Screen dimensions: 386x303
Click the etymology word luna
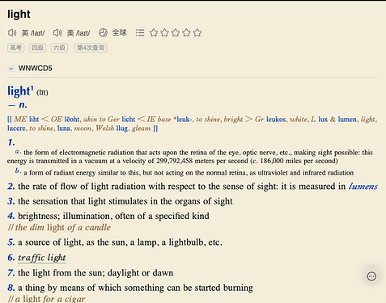[64, 128]
